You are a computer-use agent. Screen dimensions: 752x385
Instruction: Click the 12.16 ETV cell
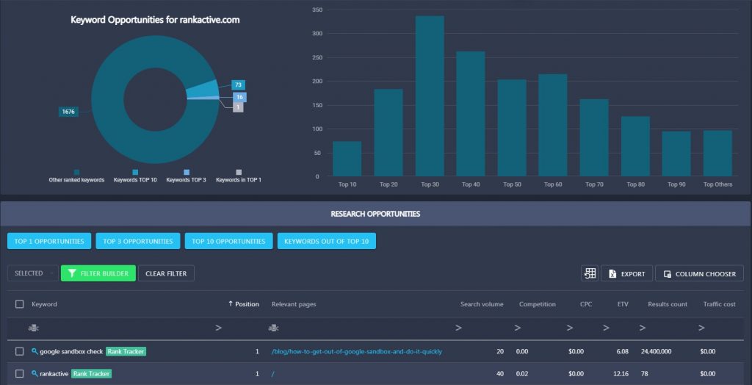pos(621,373)
